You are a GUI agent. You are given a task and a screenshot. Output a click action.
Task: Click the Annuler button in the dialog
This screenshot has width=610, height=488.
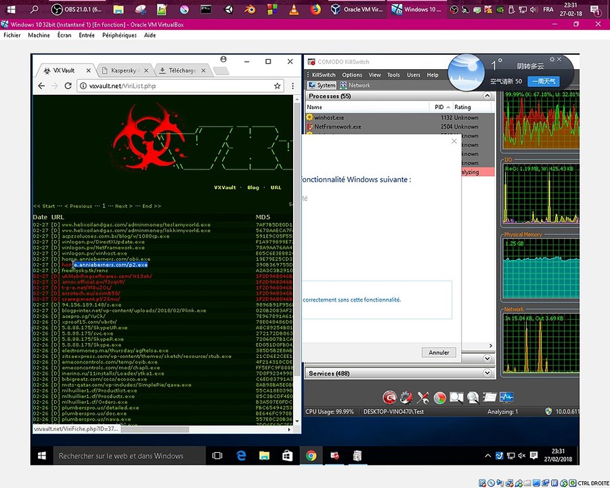(x=439, y=352)
